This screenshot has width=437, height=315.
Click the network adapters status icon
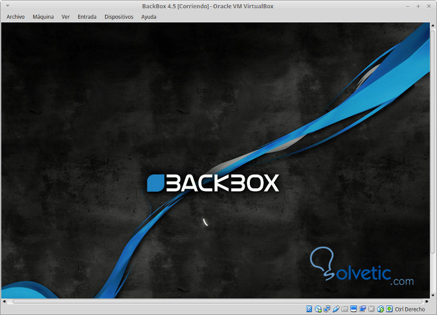click(x=327, y=309)
